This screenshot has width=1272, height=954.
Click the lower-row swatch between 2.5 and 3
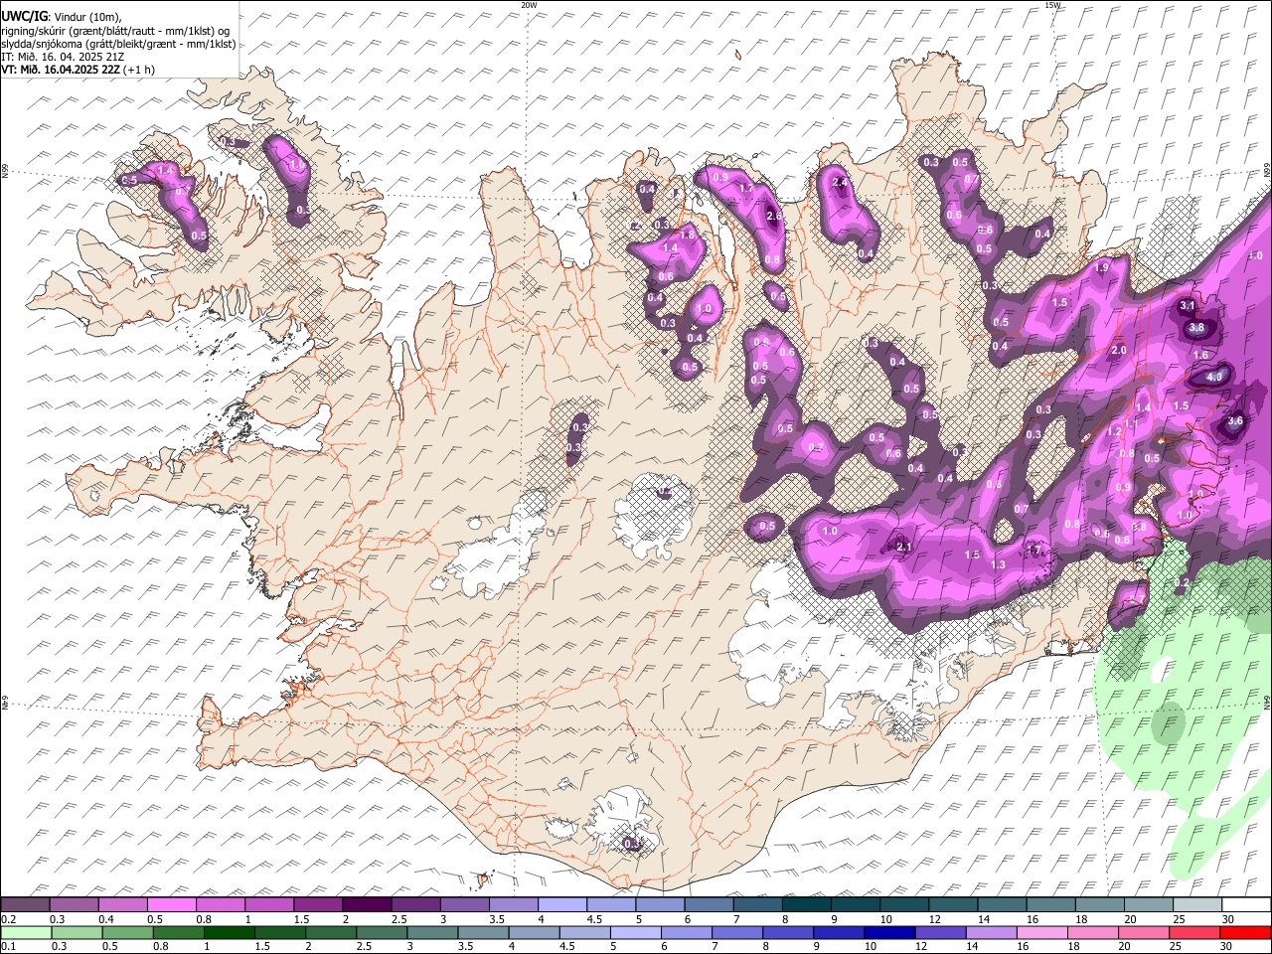point(382,933)
